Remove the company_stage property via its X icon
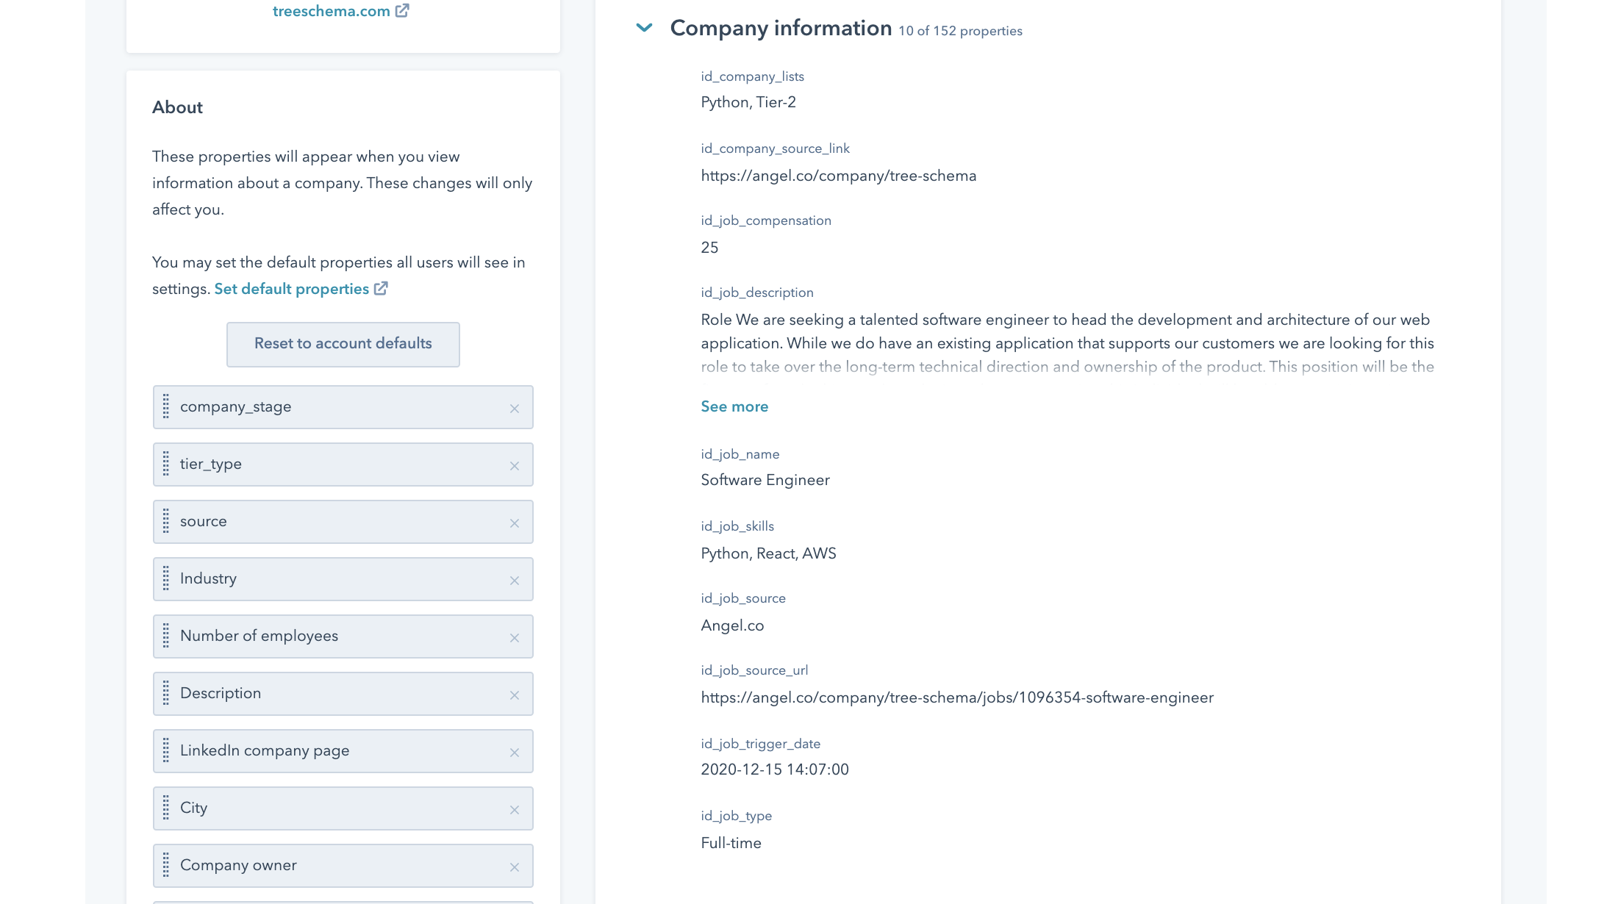 (515, 409)
